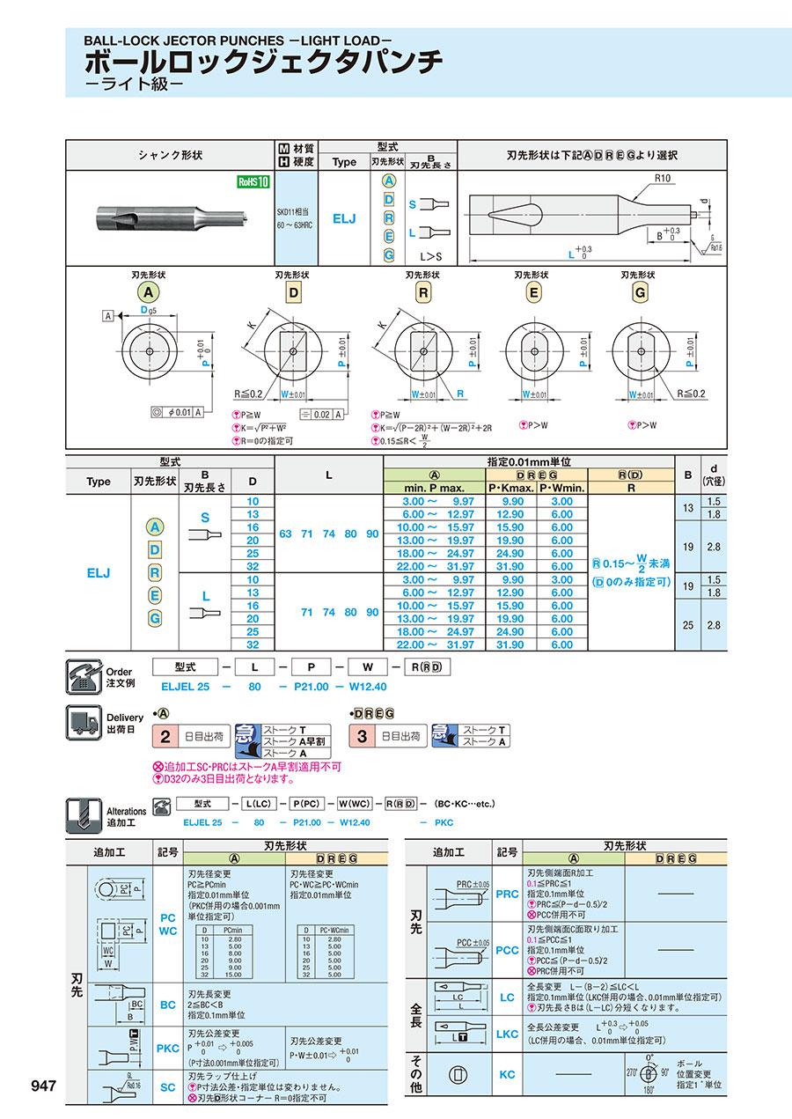Click the Alterations drill bit icon
The width and height of the screenshot is (792, 1119).
coord(85,815)
